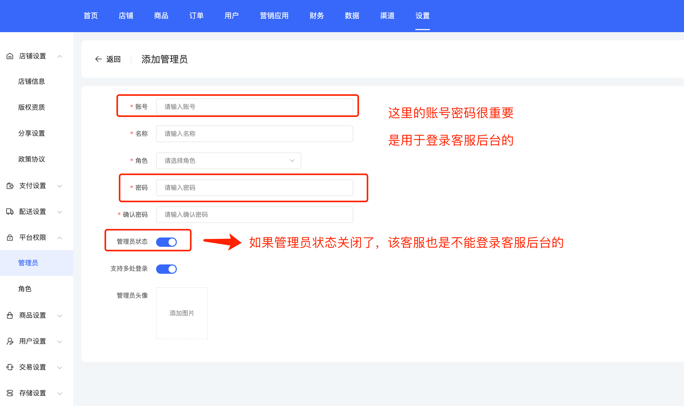Open the 请选择角色 role dropdown

tap(228, 160)
